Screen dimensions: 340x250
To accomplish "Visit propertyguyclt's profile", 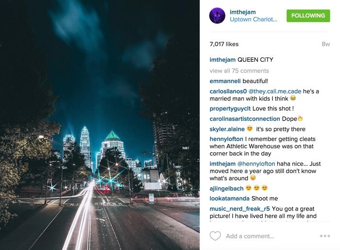I will pos(230,108).
